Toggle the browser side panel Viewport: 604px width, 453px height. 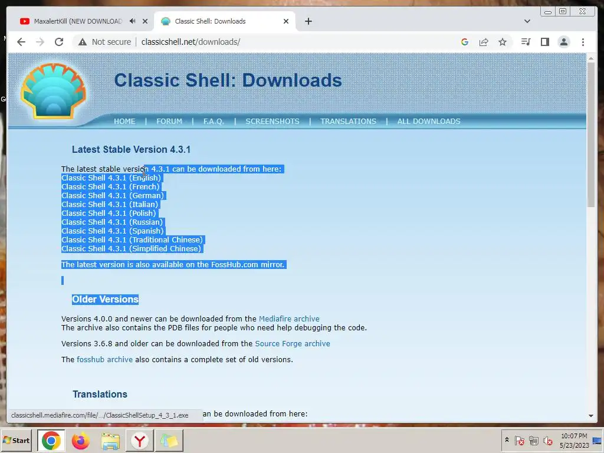tap(544, 42)
